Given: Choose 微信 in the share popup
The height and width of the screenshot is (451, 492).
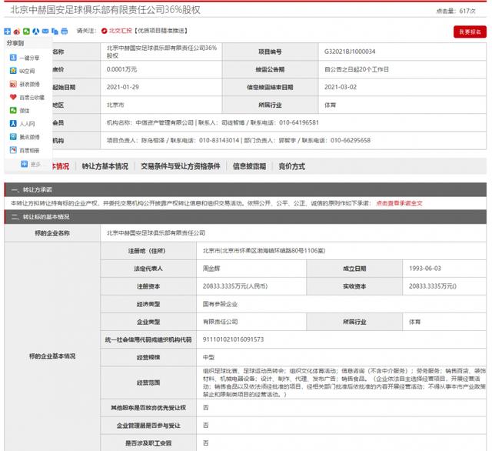Looking at the screenshot, I should tap(20, 111).
